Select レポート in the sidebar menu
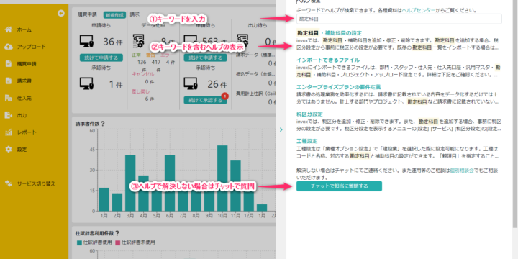This screenshot has height=259, width=518. [x=27, y=132]
